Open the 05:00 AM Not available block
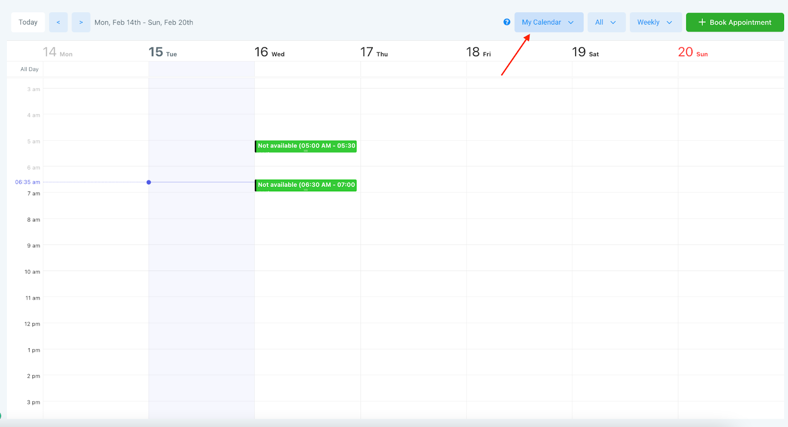Screen dimensions: 788x427 (x=306, y=146)
